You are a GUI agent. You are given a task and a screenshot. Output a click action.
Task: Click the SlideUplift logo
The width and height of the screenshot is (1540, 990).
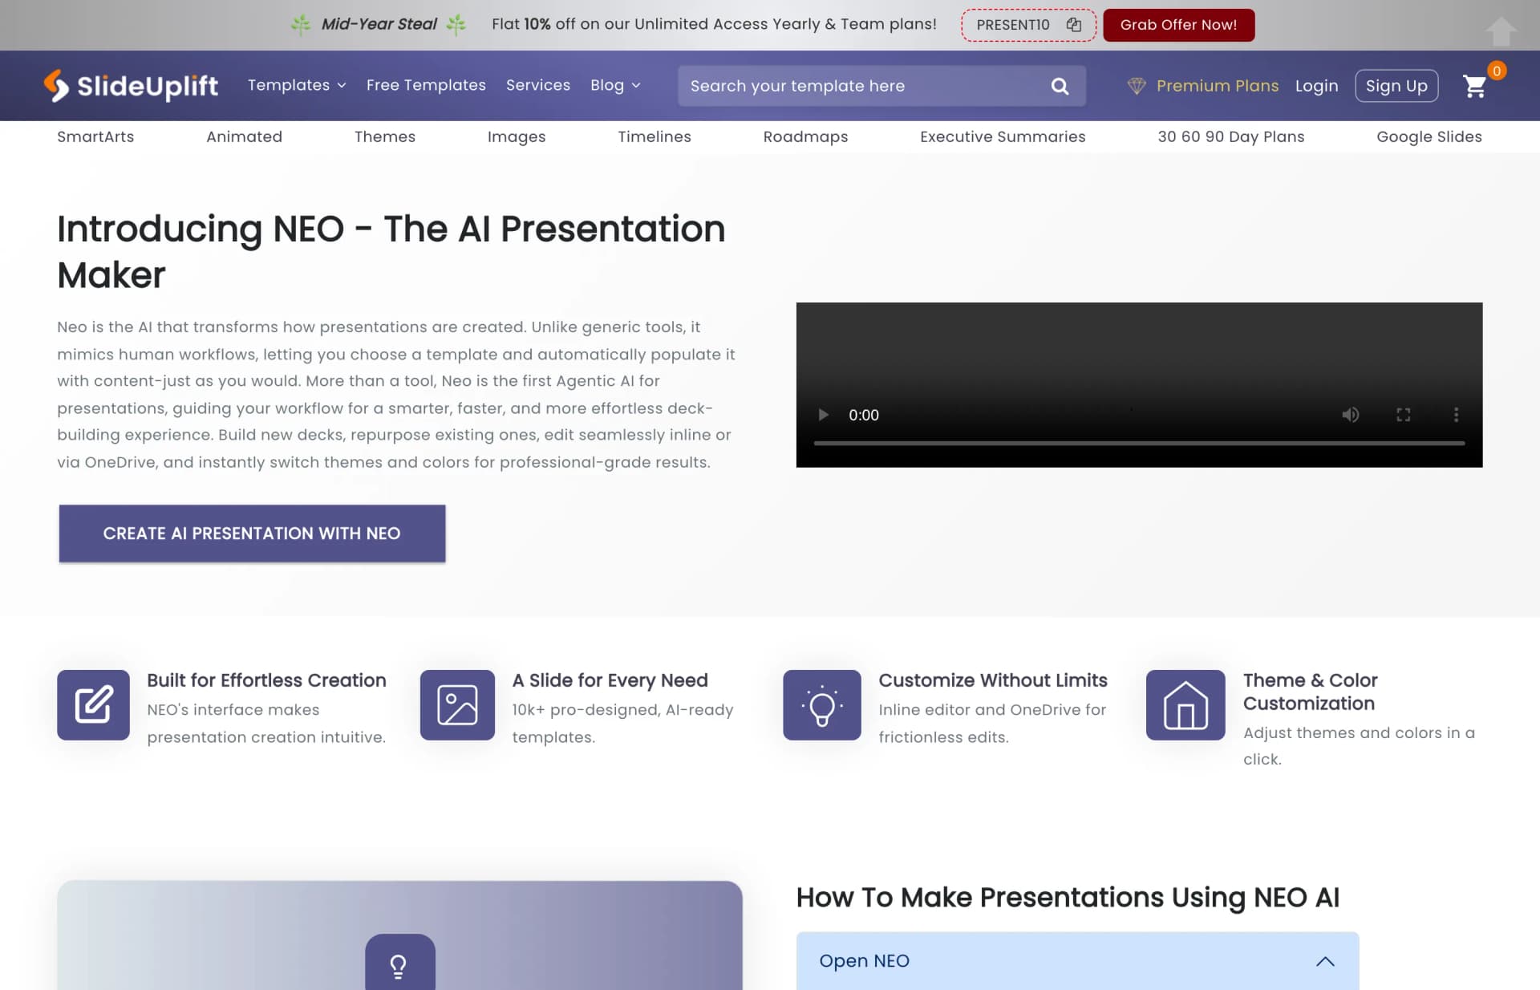point(131,86)
